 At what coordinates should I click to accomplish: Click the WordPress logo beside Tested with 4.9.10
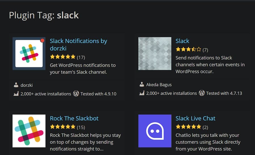pyautogui.click(x=76, y=94)
